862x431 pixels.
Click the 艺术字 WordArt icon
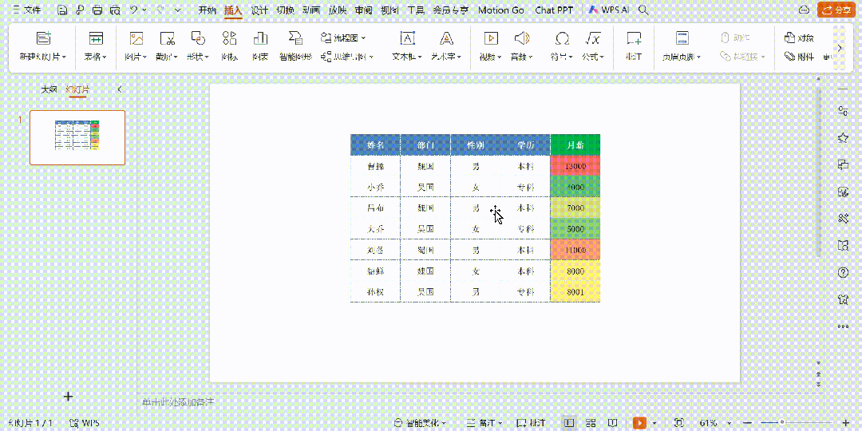(x=446, y=38)
